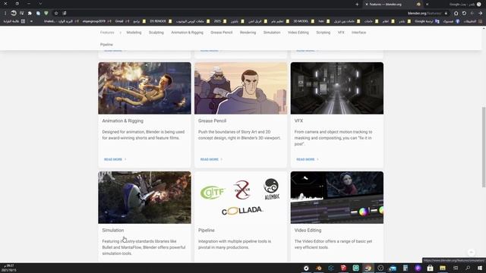
Task: Open File Explorer from the taskbar
Action: click(x=443, y=268)
